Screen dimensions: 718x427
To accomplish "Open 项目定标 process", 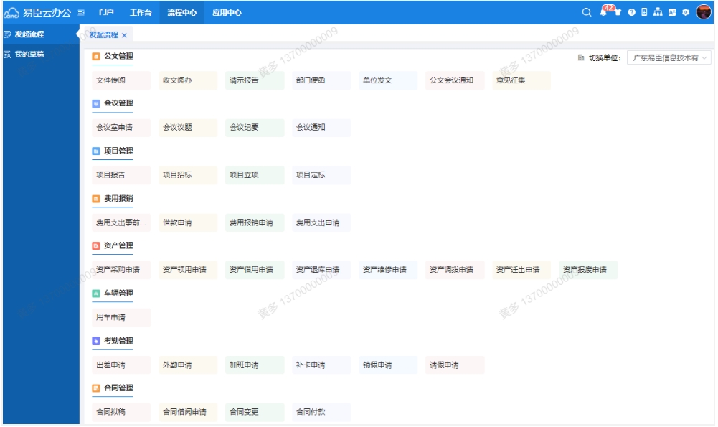I will pos(321,176).
